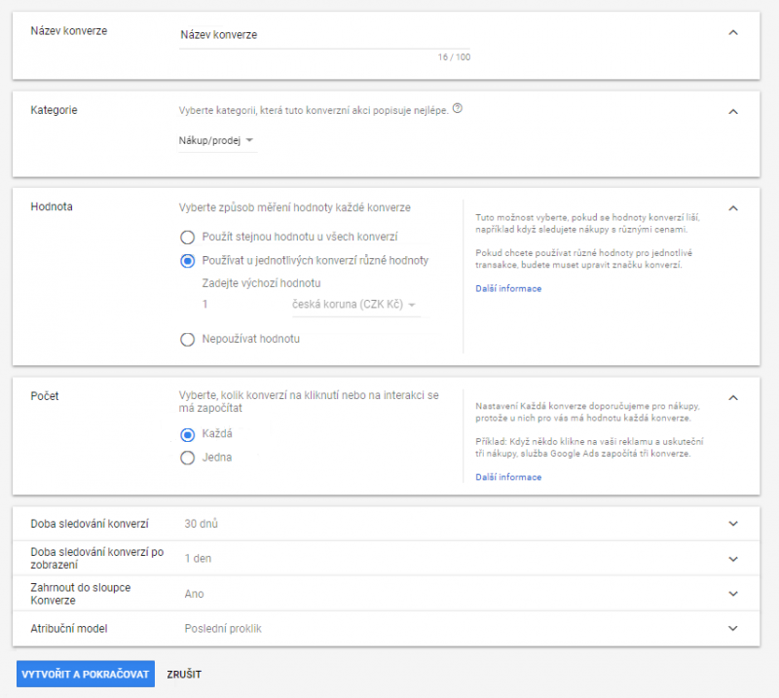Select the 'Každá' count option
This screenshot has width=779, height=698.
point(188,434)
